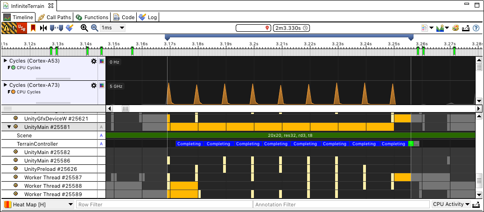Click gear icon of UnityGfxDeviceW #25621
484x212 pixels.
16,118
